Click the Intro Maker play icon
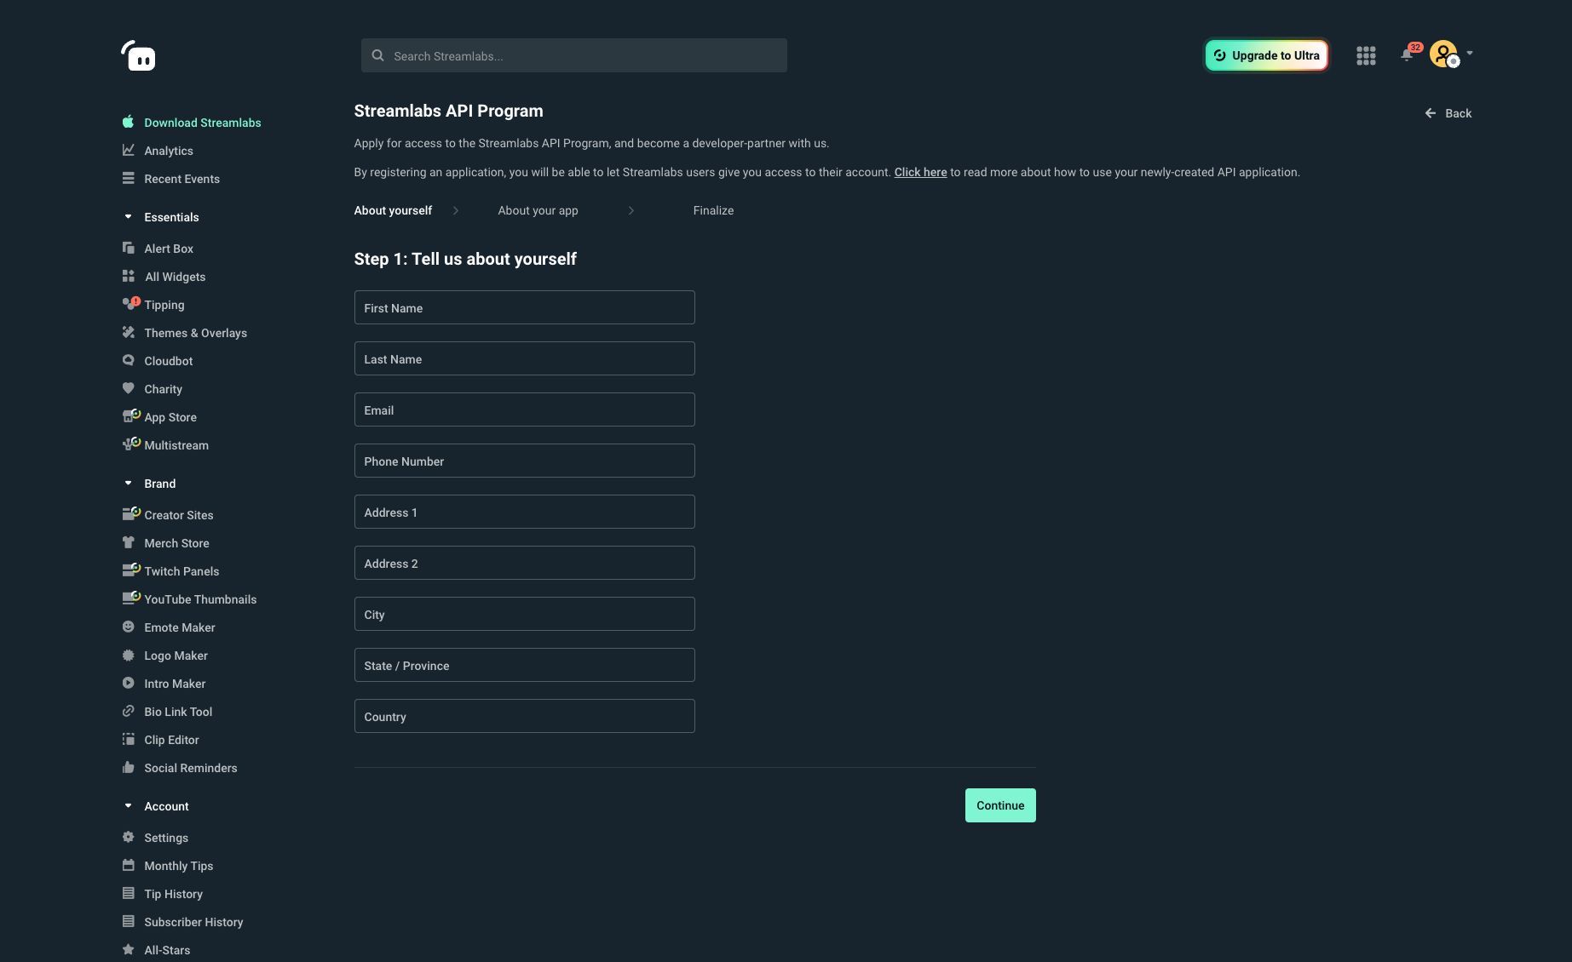The image size is (1572, 962). click(x=128, y=683)
